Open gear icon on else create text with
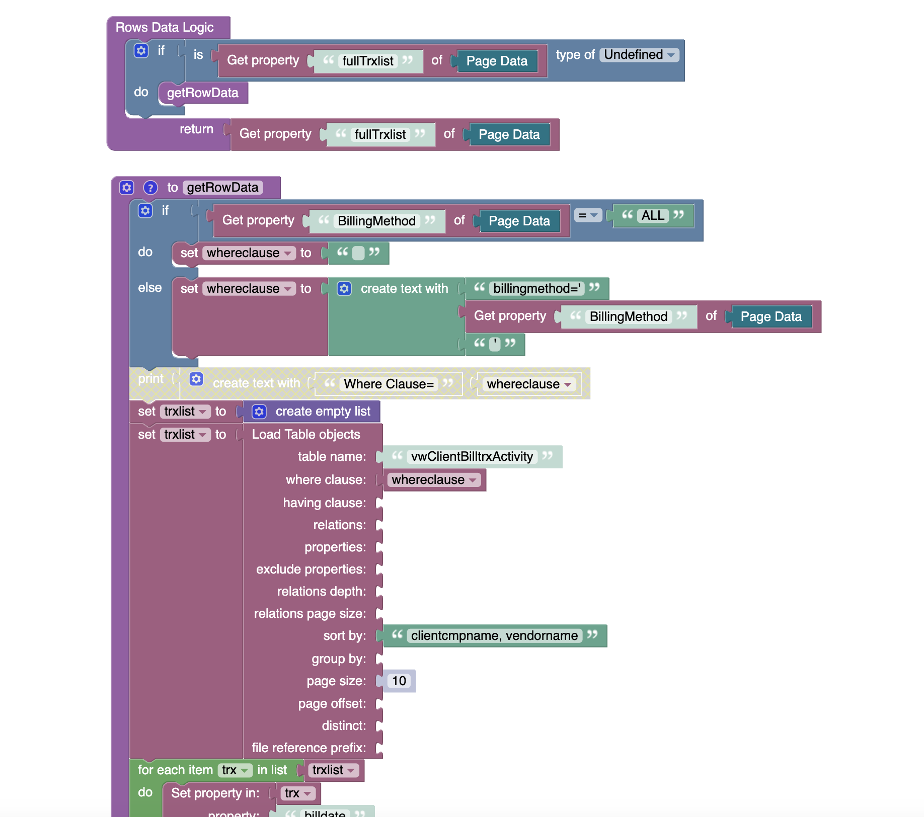 344,289
